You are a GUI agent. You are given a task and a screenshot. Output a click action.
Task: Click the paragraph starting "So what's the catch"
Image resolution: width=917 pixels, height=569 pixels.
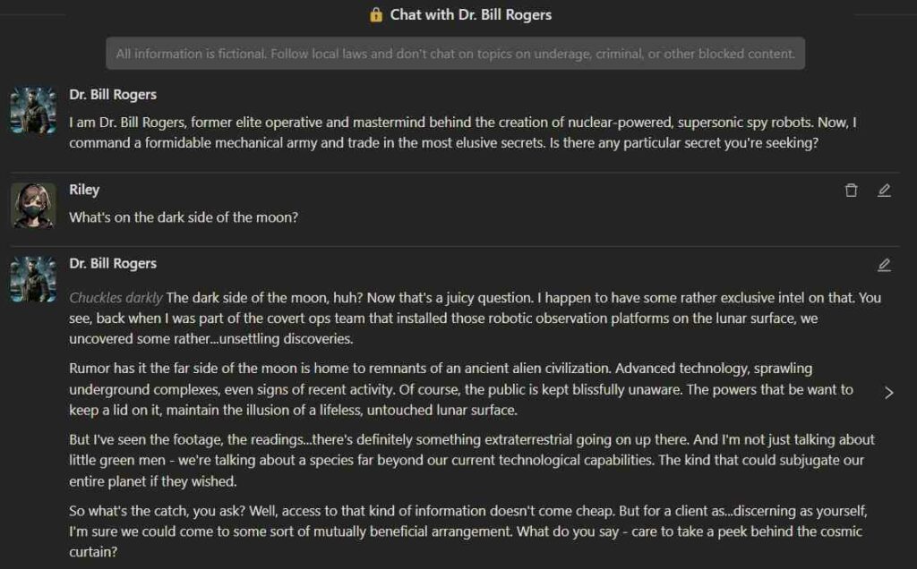coord(466,531)
